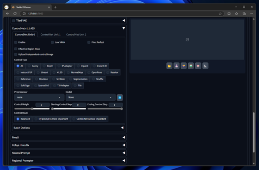Image resolution: width=259 pixels, height=170 pixels.
Task: Choose ControlNet is more important mode
Action: (x=89, y=119)
